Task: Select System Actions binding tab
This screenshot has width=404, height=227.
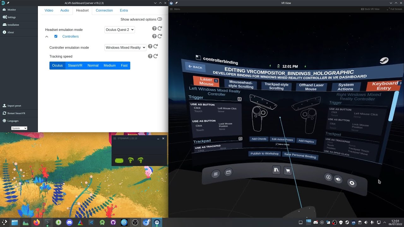Action: tap(346, 87)
